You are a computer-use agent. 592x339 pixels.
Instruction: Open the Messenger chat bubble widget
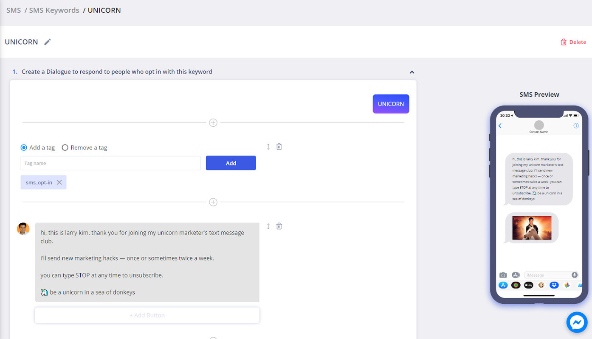[577, 322]
